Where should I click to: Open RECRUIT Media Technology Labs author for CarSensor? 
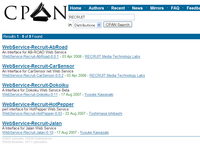pos(117,75)
